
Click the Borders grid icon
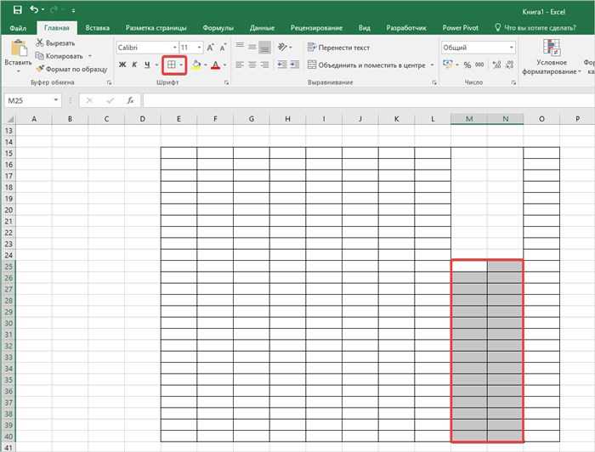tap(171, 65)
